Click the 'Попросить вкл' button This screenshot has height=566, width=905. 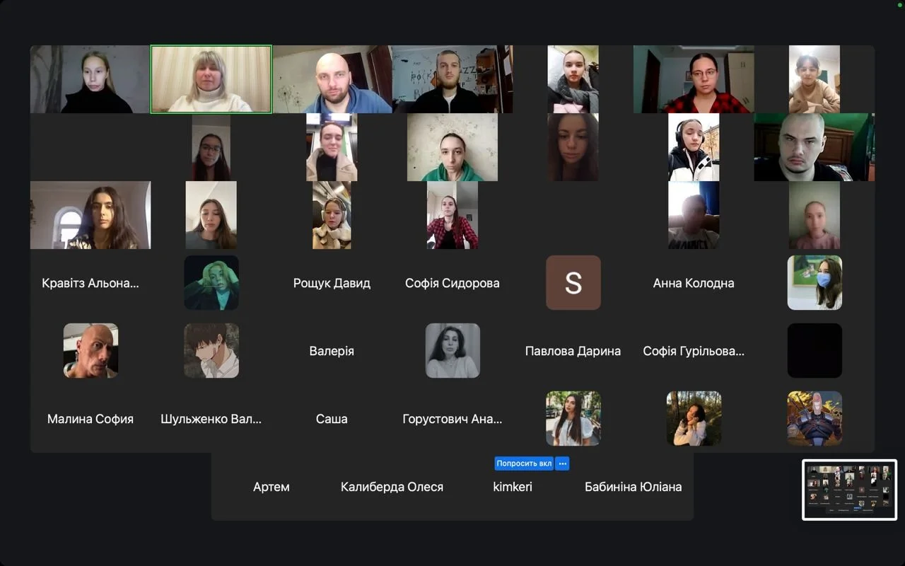[524, 463]
